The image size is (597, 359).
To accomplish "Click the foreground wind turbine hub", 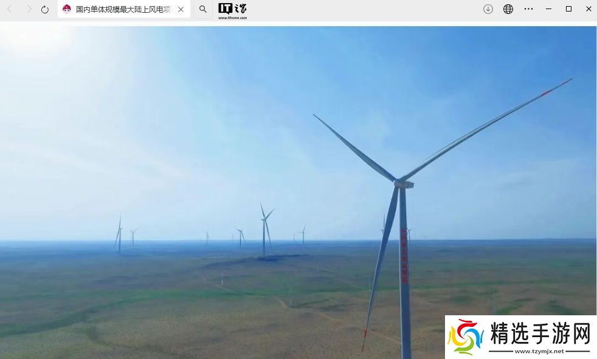I will (402, 182).
